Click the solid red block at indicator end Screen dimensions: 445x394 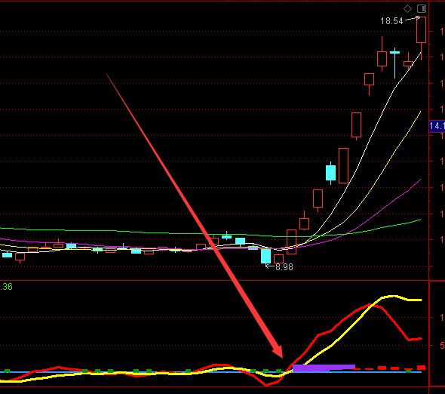tap(421, 368)
